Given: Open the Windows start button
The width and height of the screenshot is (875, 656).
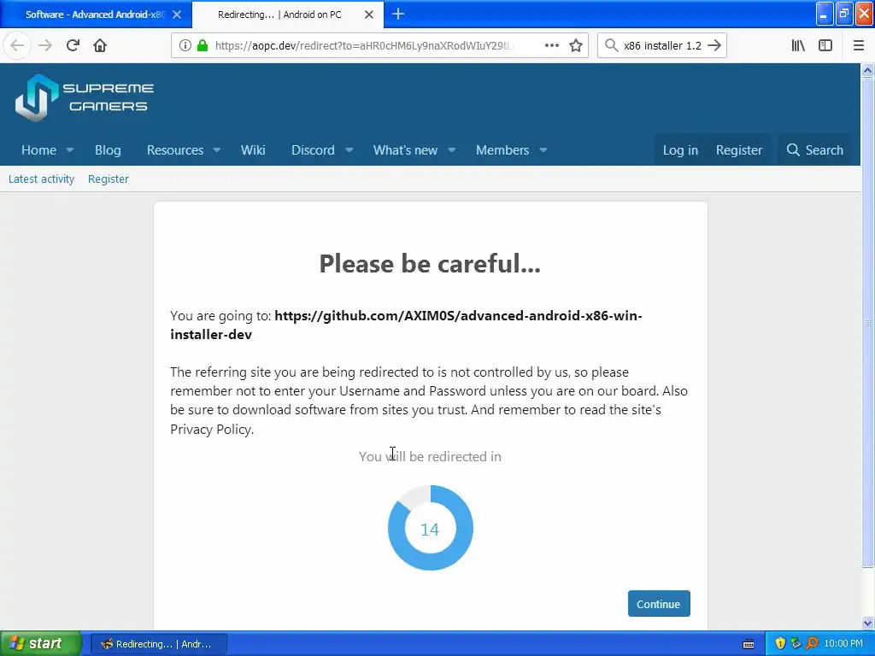Looking at the screenshot, I should [x=41, y=643].
